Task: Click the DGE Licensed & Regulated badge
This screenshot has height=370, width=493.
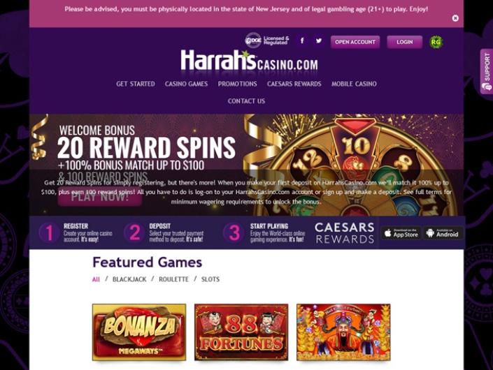Action: pos(267,40)
